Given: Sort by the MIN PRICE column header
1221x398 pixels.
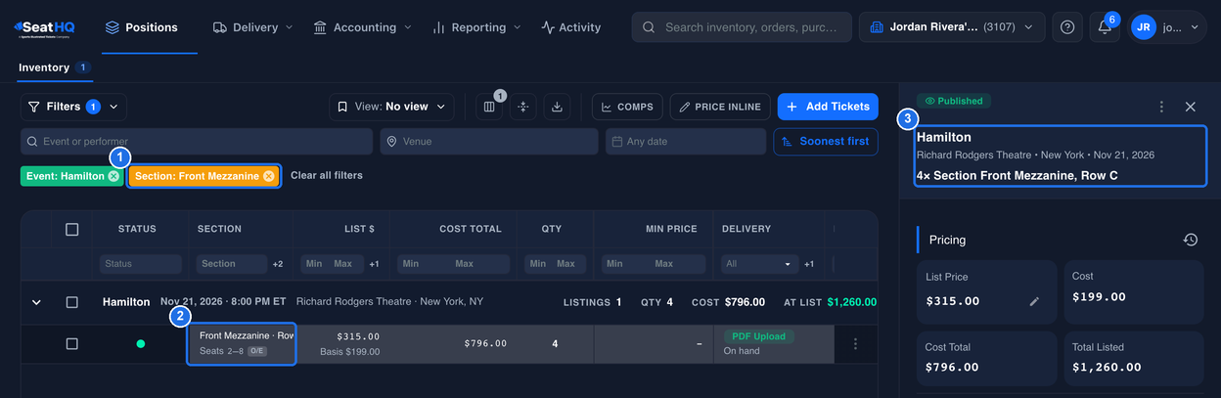Looking at the screenshot, I should tap(670, 229).
